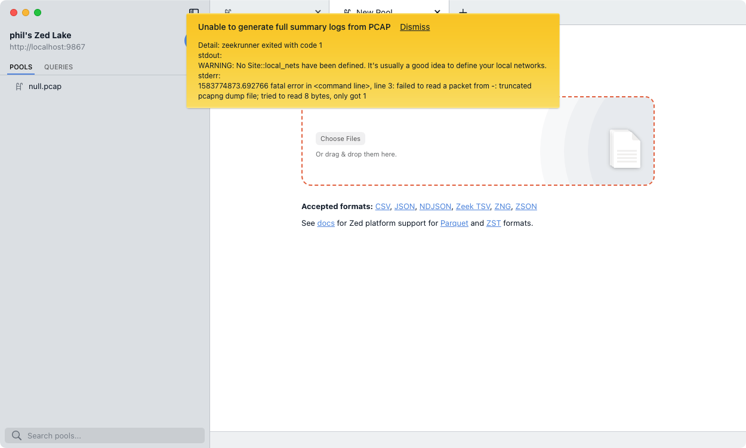Open the ZSON format link
The image size is (746, 448).
tap(526, 207)
